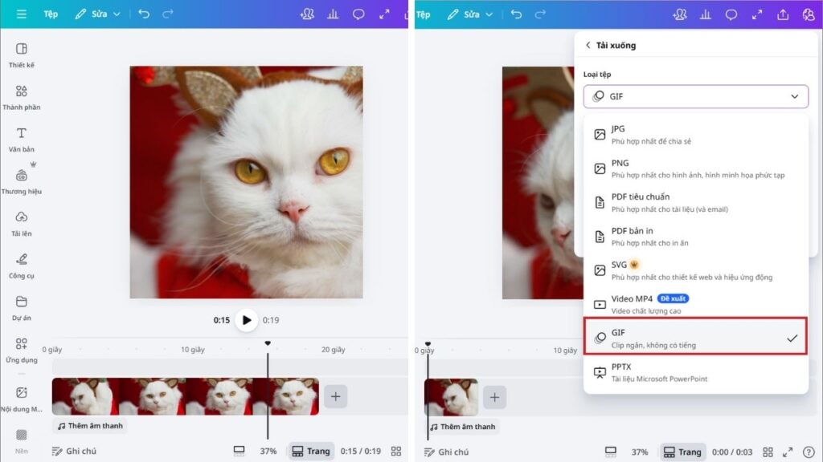Select Video MP4 download option

(696, 304)
